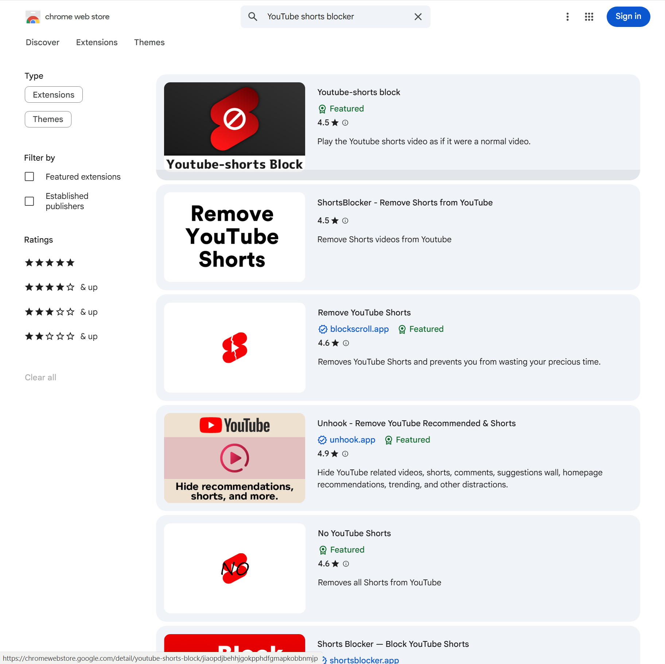Click the rating info icon for No YouTube Shorts
665x664 pixels.
click(x=346, y=564)
